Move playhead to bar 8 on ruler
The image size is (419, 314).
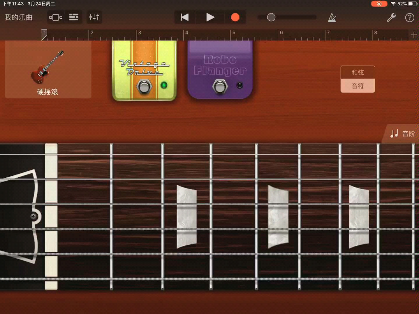pyautogui.click(x=376, y=33)
